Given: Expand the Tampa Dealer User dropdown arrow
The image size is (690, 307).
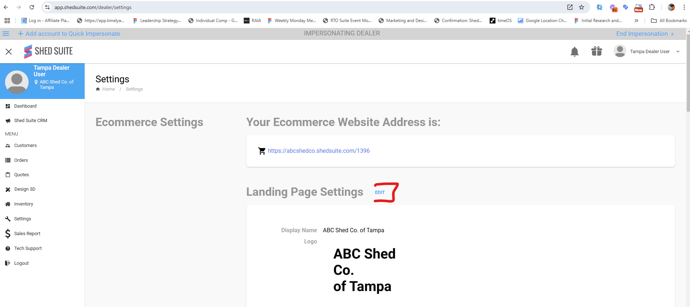Looking at the screenshot, I should (x=678, y=52).
